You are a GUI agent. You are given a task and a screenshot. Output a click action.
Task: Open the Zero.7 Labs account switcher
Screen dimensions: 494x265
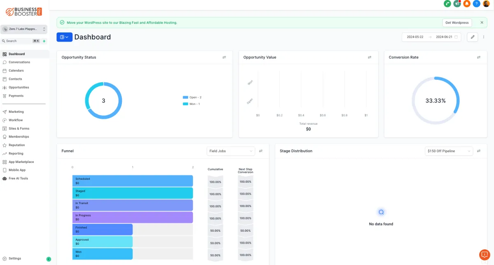point(24,29)
